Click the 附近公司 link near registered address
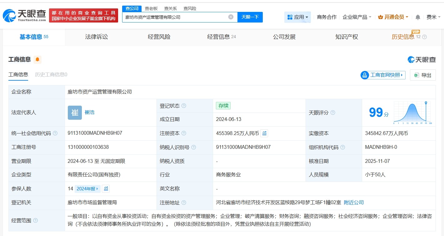This screenshot has width=444, height=236. [353, 202]
